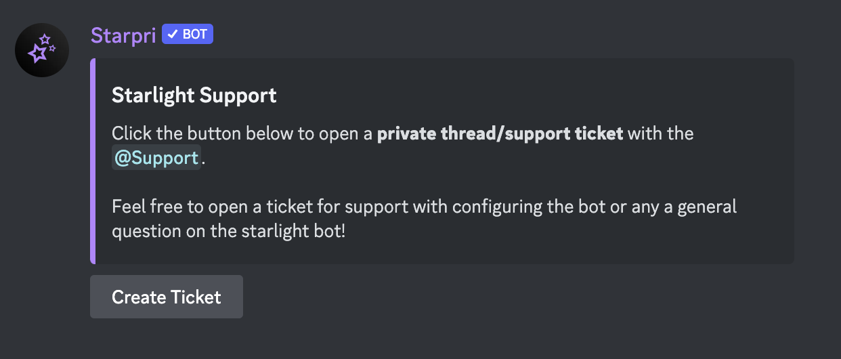This screenshot has width=841, height=359.
Task: Click the verified checkmark in the BOT badge
Action: point(173,35)
